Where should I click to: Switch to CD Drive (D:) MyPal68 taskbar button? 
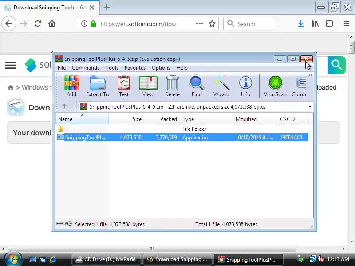106,259
